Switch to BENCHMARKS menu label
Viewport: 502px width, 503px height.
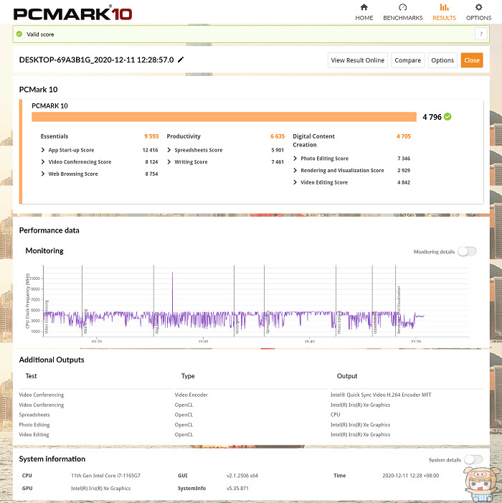coord(402,18)
